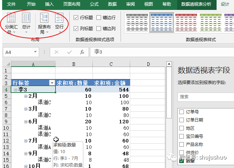Switch to the 数据透视表分析 tab
Screen dimensions: 234x168
[196, 4]
